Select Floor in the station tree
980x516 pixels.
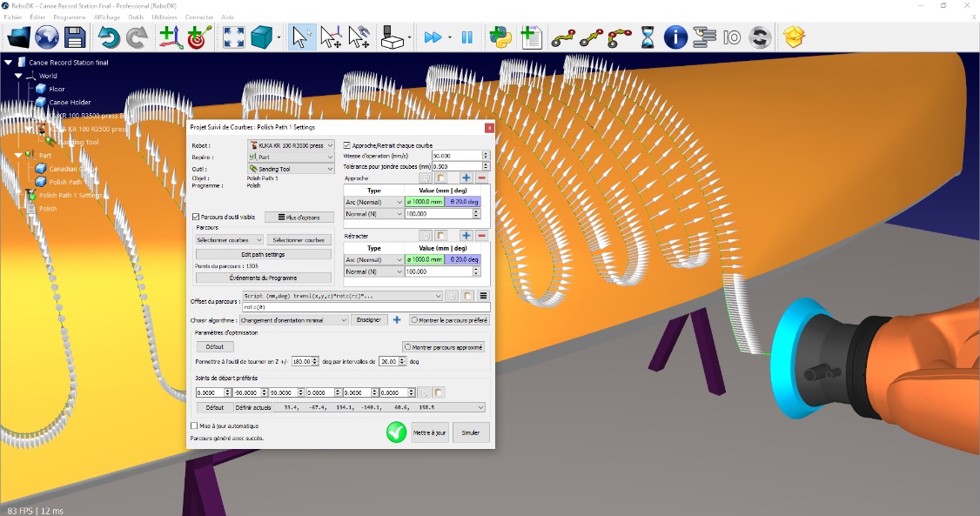pos(57,89)
